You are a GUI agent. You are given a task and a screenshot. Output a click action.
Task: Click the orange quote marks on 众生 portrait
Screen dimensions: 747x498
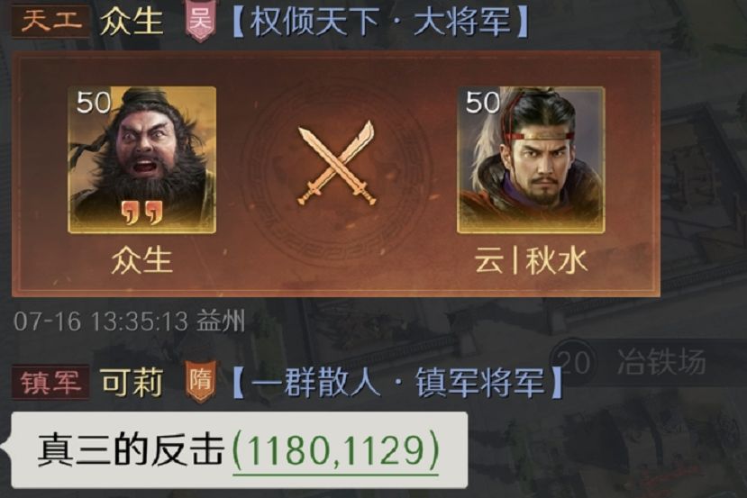coord(141,213)
